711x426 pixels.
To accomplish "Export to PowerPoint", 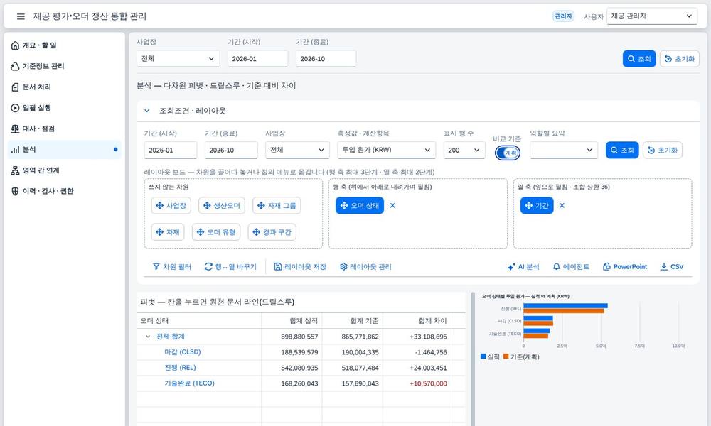I will coord(625,267).
